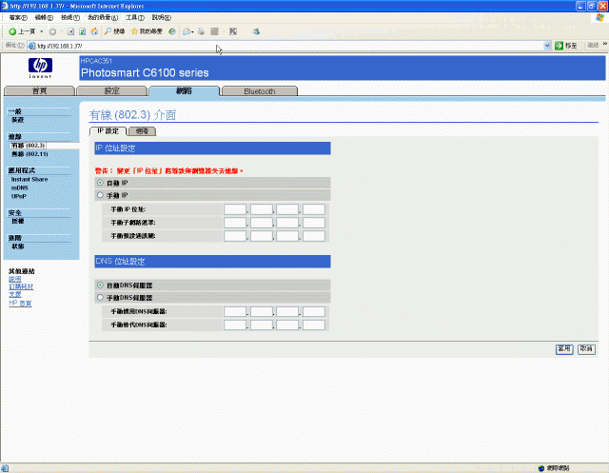Click the History/Media toolbar icon
The width and height of the screenshot is (609, 473).
172,31
